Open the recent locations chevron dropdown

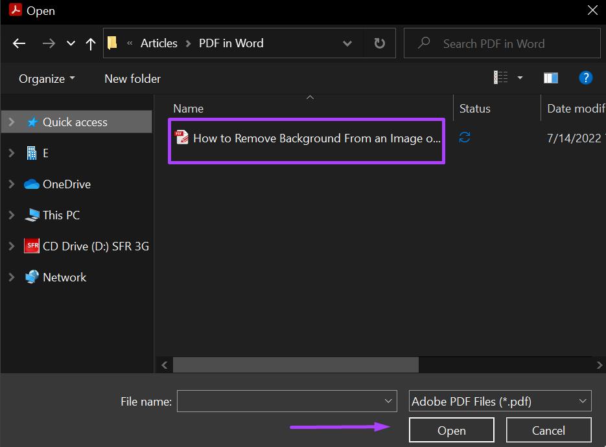(x=70, y=43)
